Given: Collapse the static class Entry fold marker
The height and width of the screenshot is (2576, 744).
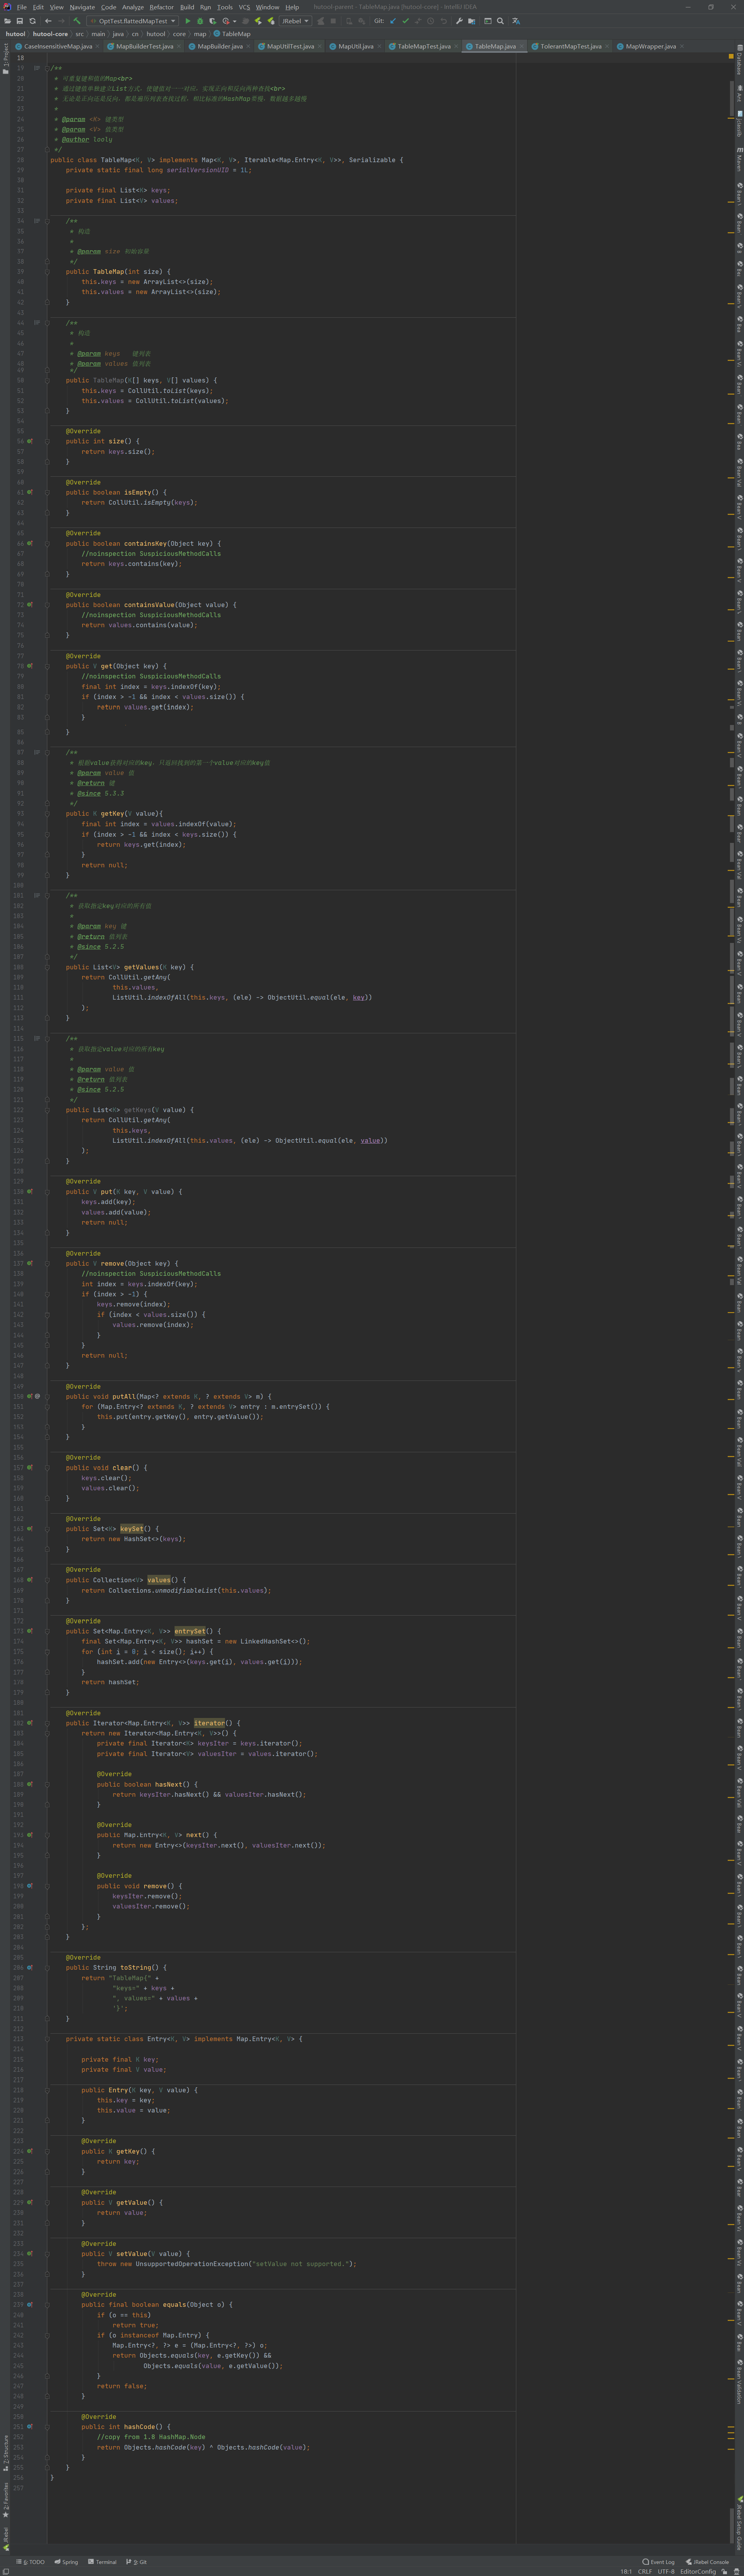Looking at the screenshot, I should (46, 2039).
